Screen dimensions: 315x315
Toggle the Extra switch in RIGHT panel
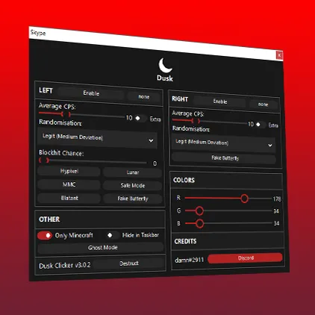260,124
